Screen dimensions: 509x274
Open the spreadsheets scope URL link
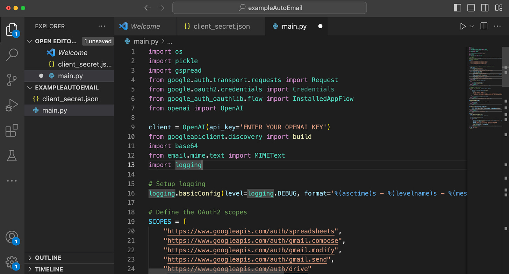click(x=251, y=231)
